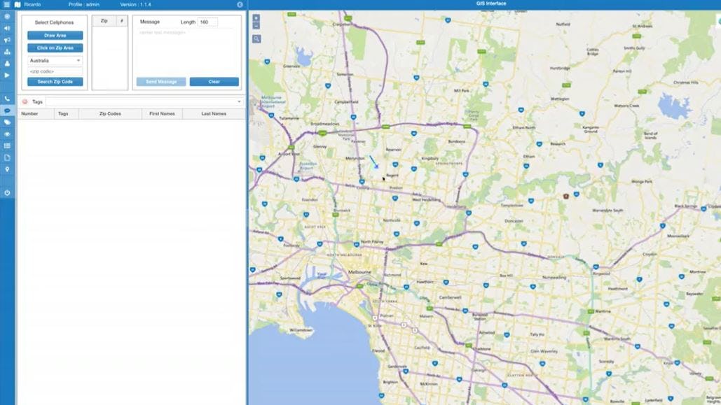The height and width of the screenshot is (405, 721).
Task: Open the map area search magnifier tool
Action: [256, 39]
